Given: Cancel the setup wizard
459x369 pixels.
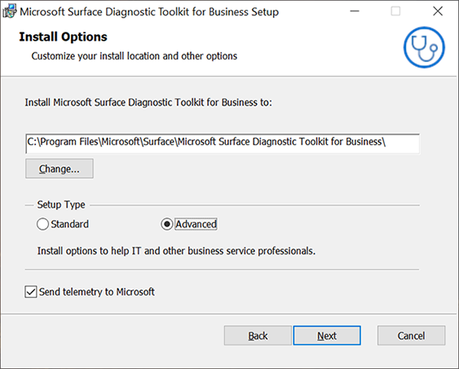Looking at the screenshot, I should [411, 336].
